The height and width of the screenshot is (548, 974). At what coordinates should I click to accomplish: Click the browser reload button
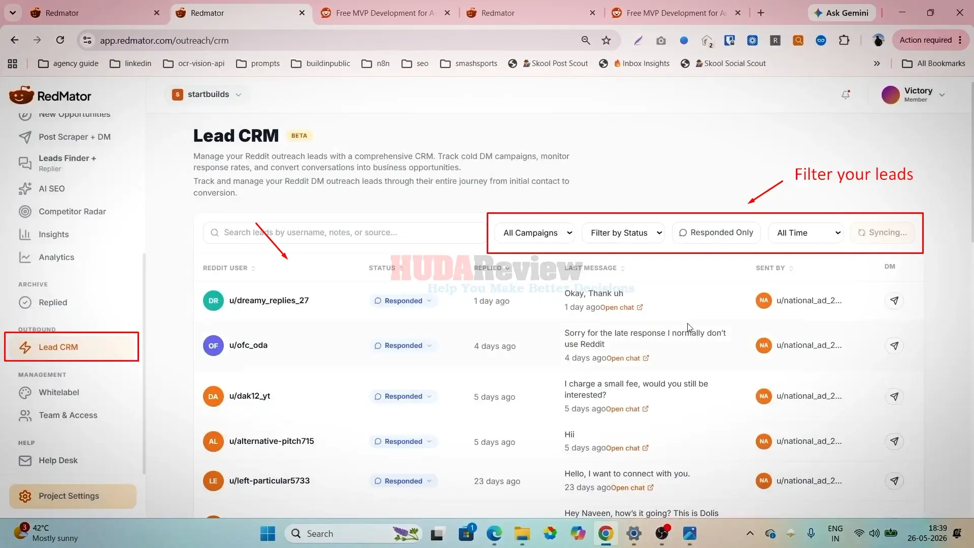click(60, 40)
